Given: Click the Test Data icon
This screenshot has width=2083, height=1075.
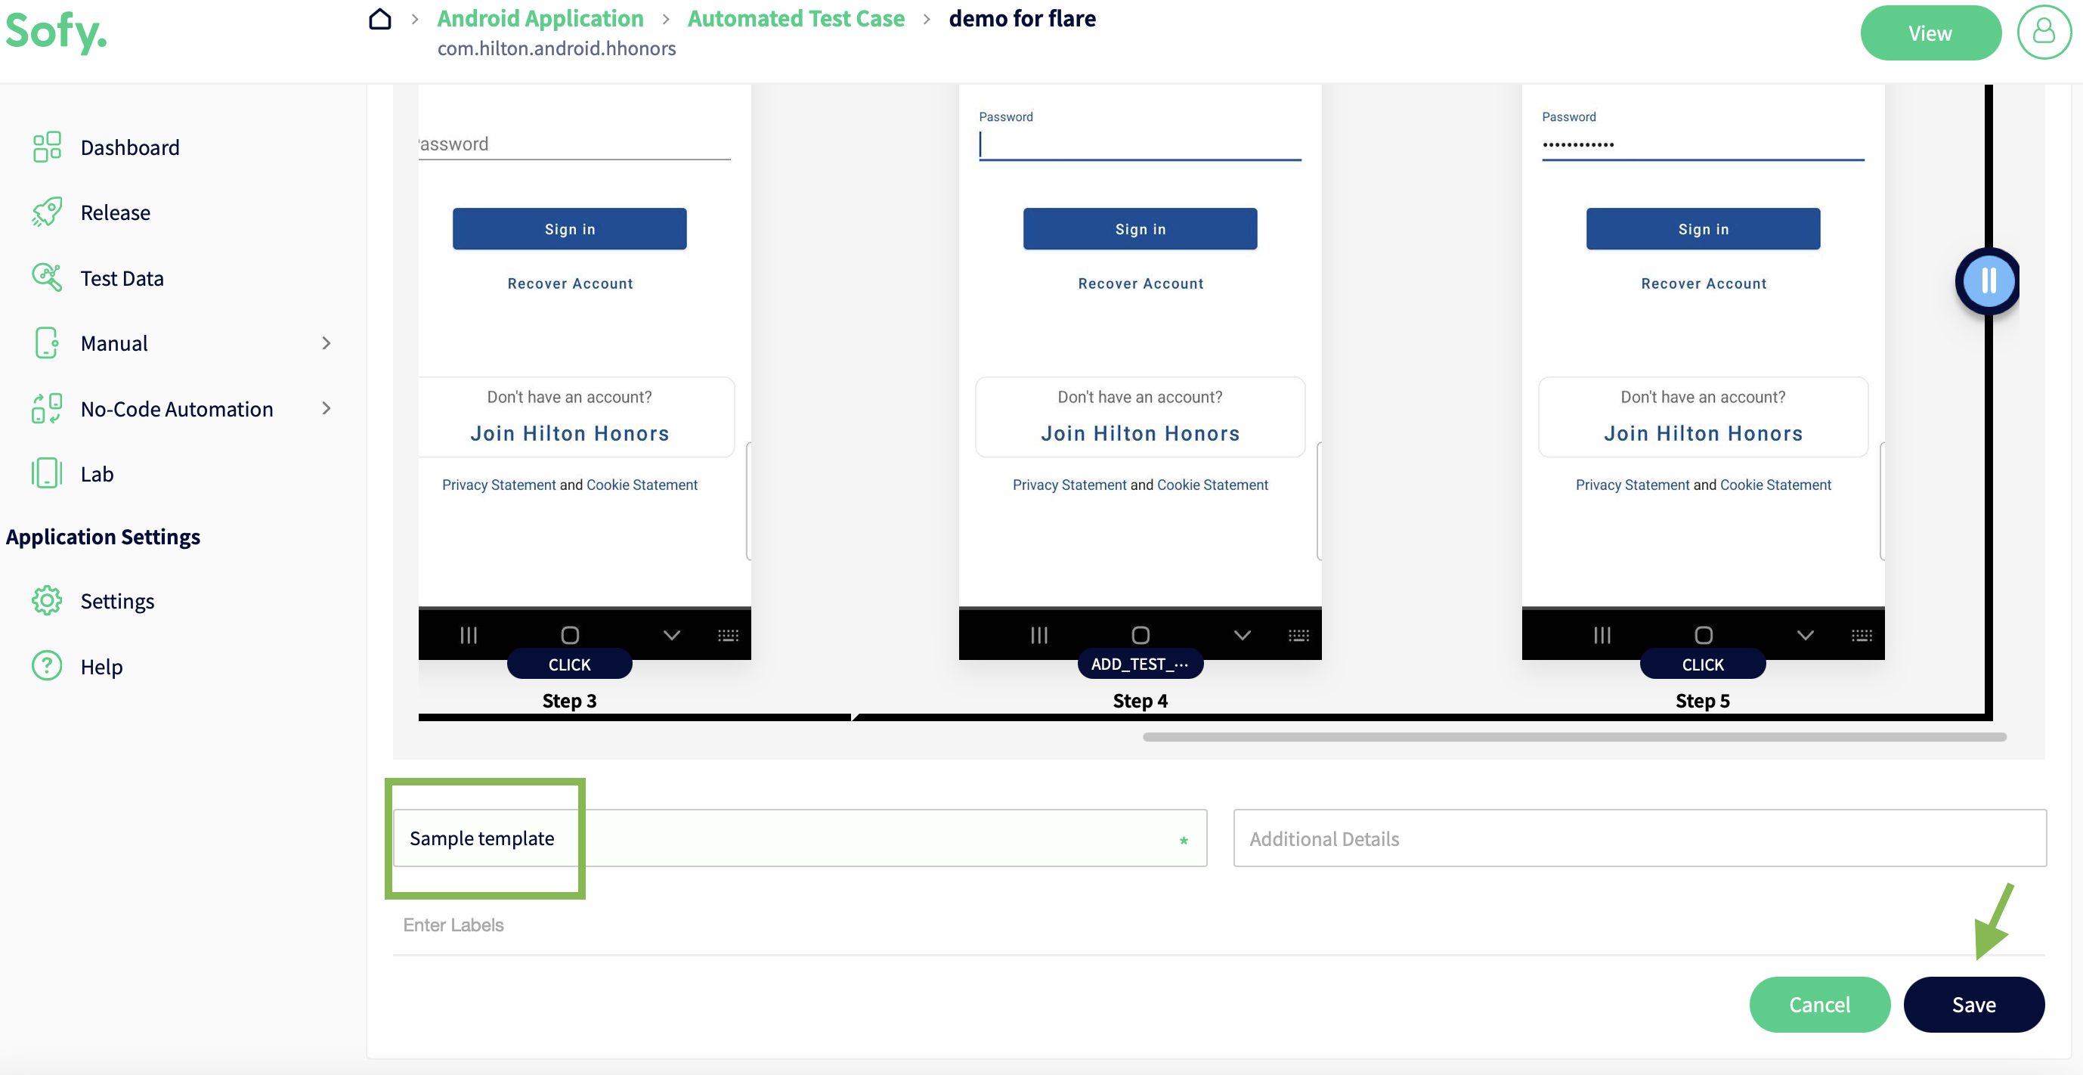Looking at the screenshot, I should click(x=47, y=277).
